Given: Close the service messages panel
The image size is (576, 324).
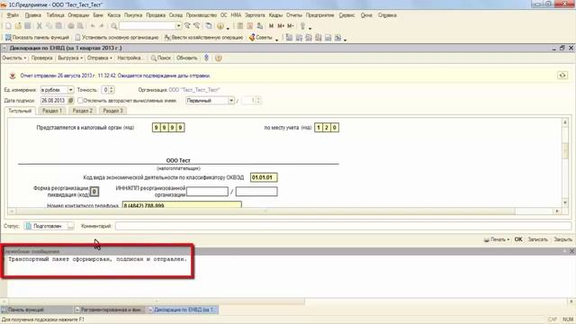Looking at the screenshot, I should point(571,251).
